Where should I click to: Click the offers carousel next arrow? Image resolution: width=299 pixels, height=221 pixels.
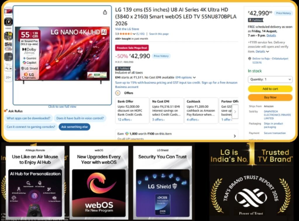click(235, 112)
